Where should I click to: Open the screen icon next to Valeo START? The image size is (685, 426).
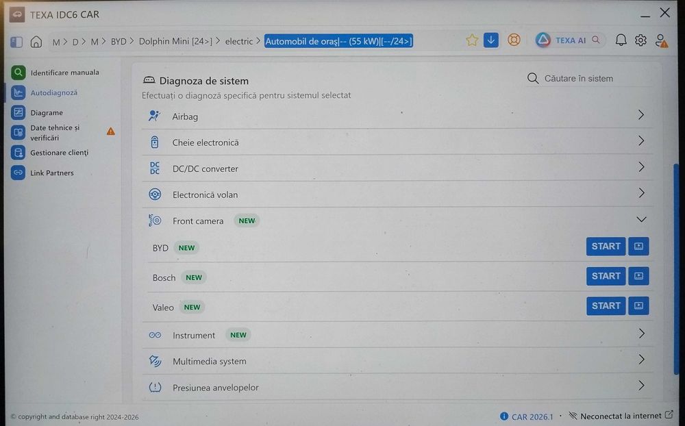638,306
